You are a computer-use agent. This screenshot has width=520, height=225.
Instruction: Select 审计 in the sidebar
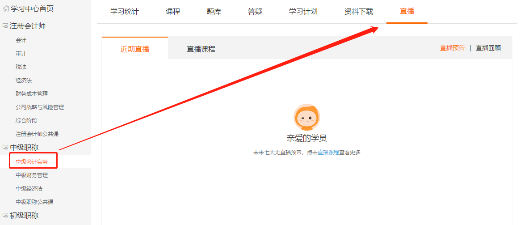(21, 53)
